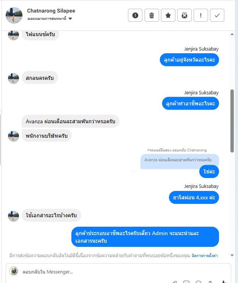Click page avatar icon beside reply field
The image size is (238, 283).
click(x=14, y=271)
